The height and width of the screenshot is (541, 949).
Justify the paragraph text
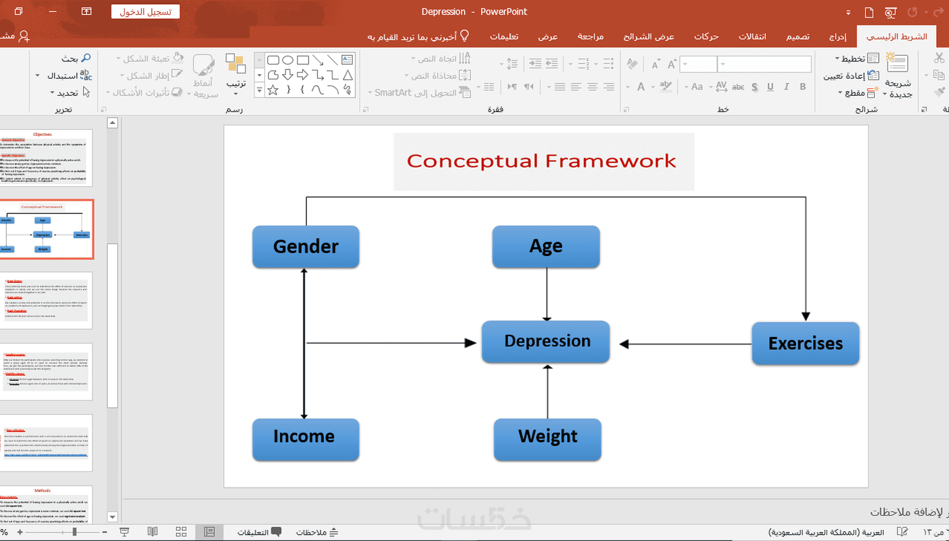pyautogui.click(x=560, y=87)
